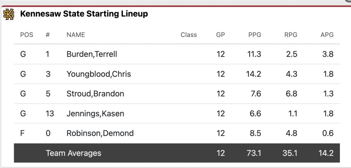Click the Class column header

(x=189, y=35)
